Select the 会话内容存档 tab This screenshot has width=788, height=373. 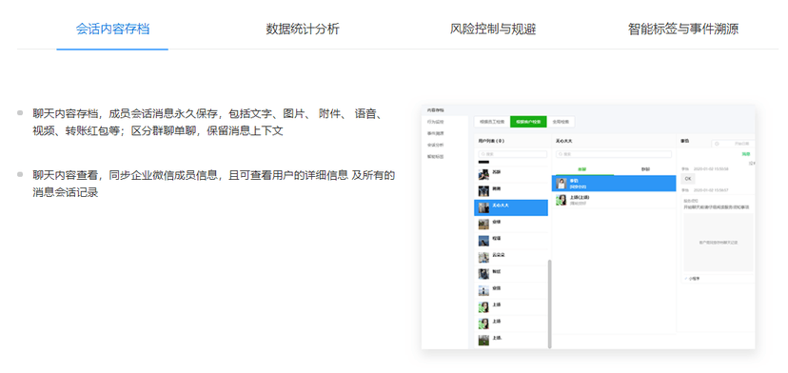point(112,29)
